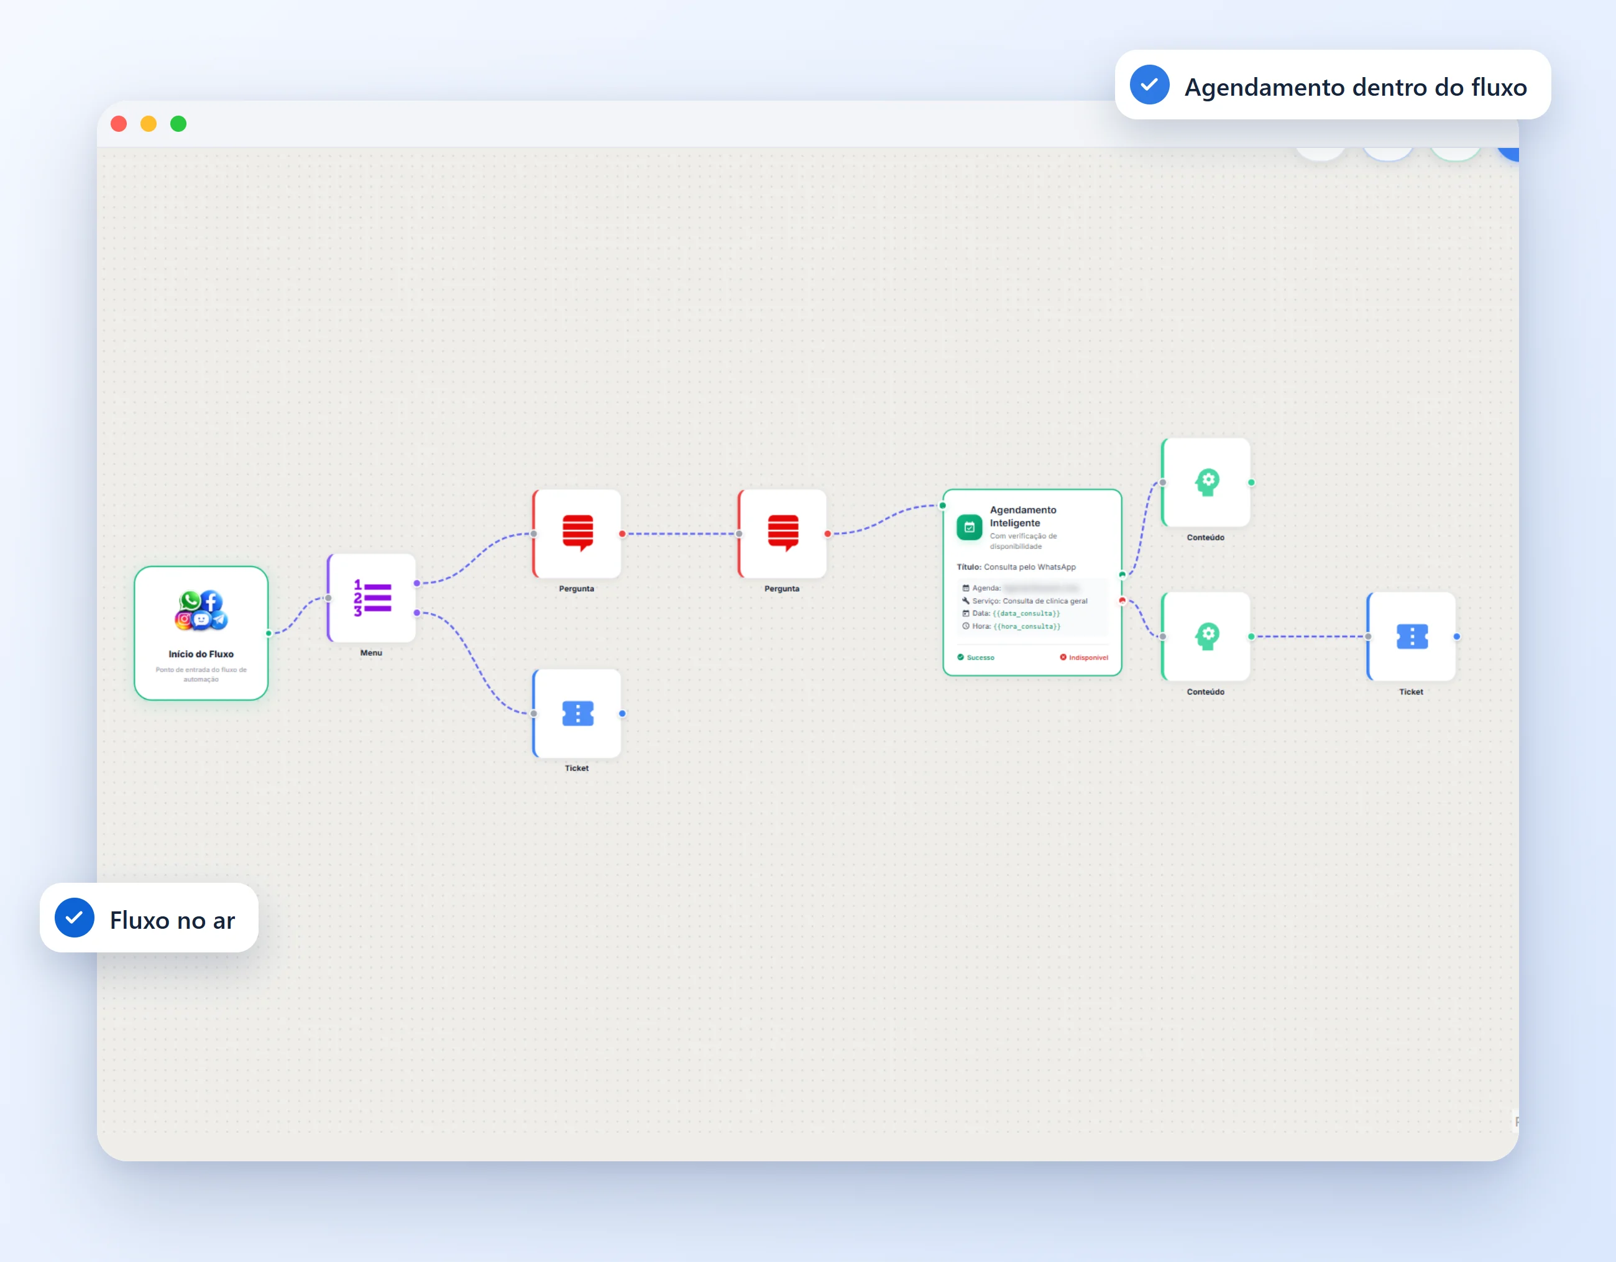Select the Conteúdo node on the success branch

(x=1206, y=482)
